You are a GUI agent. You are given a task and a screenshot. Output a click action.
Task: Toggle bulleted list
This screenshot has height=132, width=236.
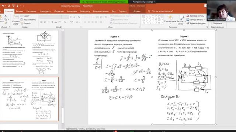tap(86, 17)
